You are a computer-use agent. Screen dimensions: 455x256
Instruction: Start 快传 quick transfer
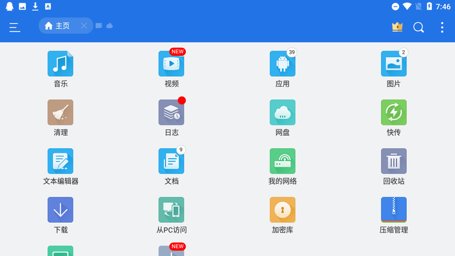coord(393,112)
